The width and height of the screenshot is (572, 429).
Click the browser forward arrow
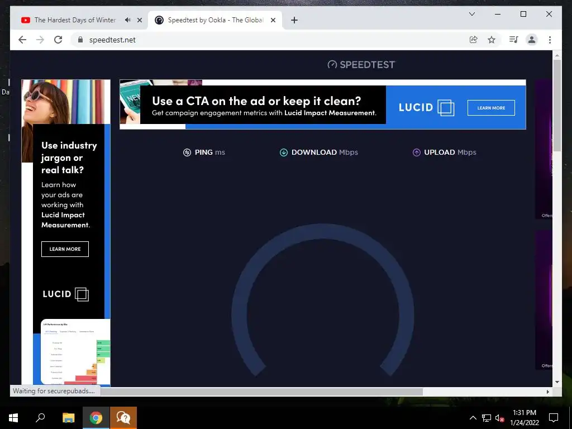pos(40,40)
